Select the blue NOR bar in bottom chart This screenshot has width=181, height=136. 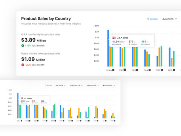coord(69,114)
